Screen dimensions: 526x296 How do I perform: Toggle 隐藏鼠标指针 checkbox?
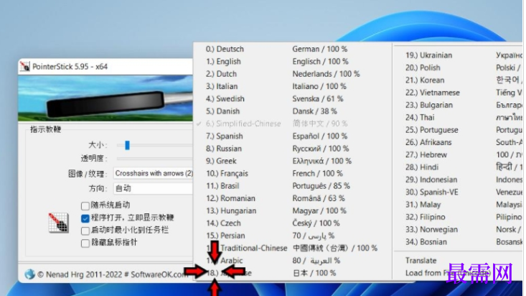(x=85, y=243)
